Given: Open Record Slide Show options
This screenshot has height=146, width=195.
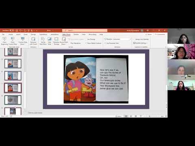Looking at the screenshot, I should coord(64,41).
